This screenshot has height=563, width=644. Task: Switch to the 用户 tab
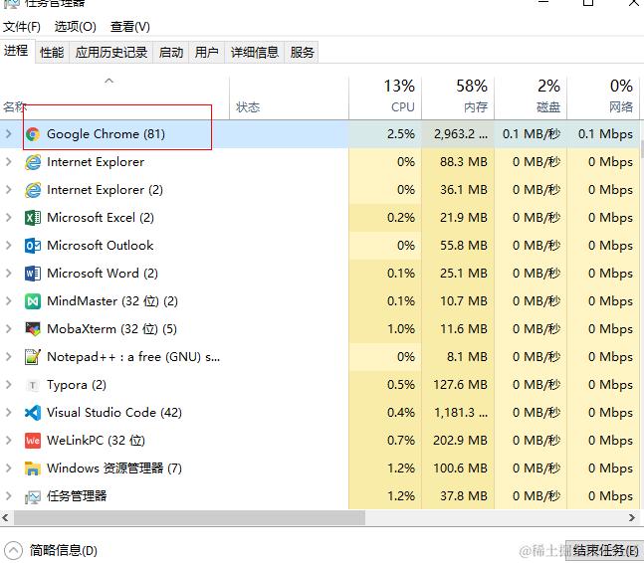coord(207,52)
